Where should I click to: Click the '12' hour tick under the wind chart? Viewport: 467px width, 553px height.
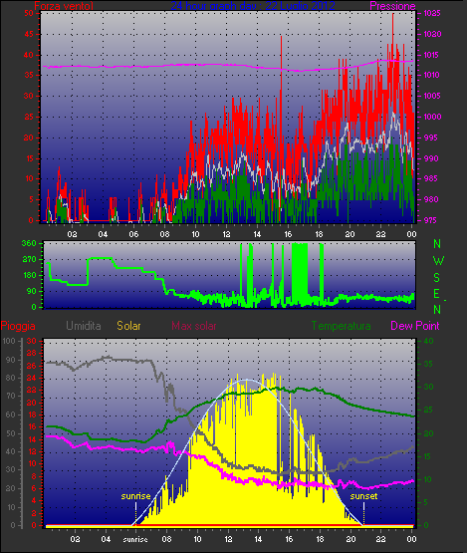coord(226,234)
